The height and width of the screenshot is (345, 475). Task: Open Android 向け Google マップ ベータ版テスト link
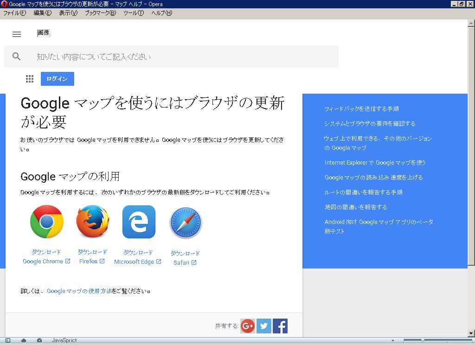[x=379, y=226]
